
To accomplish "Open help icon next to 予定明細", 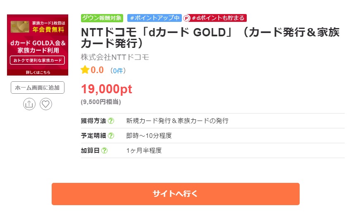I will 111,136.
